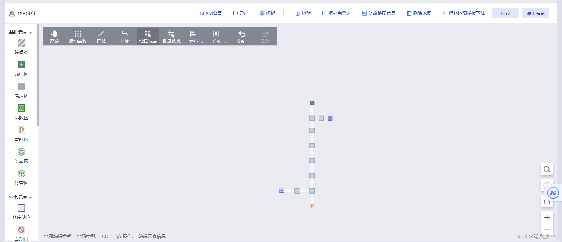Select the blue station node at lower left
Image resolution: width=562 pixels, height=242 pixels.
(x=282, y=191)
